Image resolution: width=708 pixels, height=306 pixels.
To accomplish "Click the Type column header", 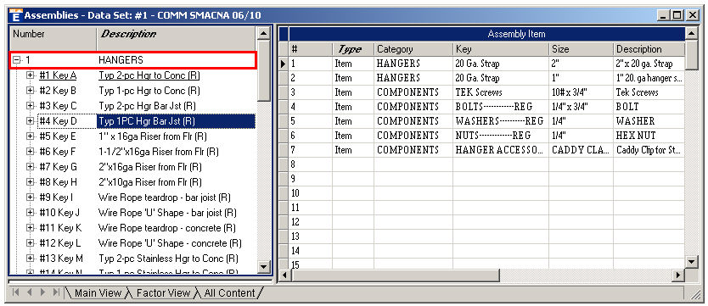I will click(x=353, y=49).
